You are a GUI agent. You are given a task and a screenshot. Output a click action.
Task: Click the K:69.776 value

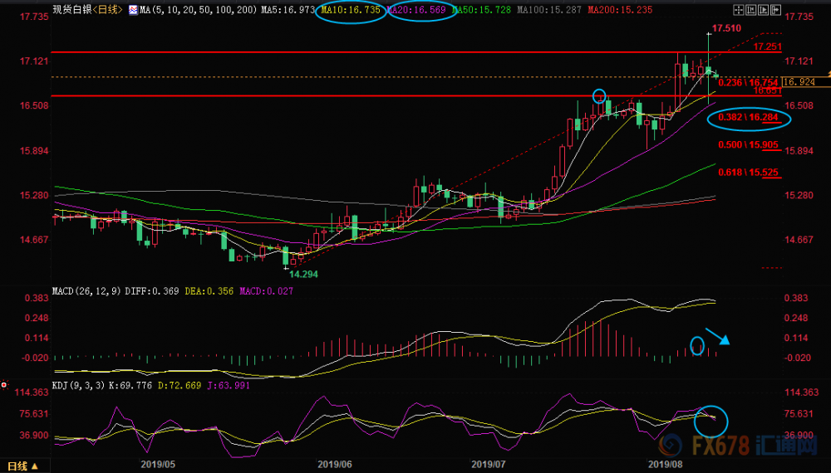click(130, 385)
